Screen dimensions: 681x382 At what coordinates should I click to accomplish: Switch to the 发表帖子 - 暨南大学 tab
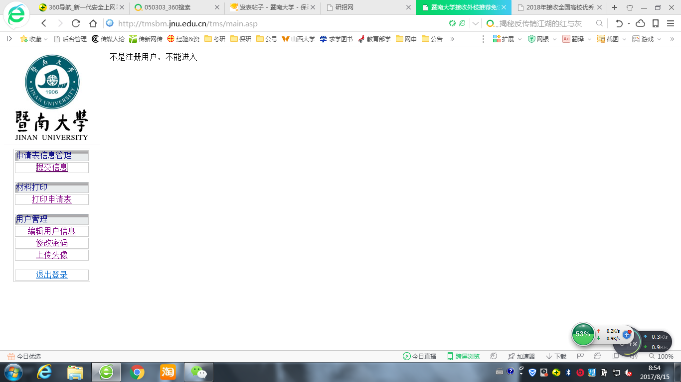(x=272, y=7)
